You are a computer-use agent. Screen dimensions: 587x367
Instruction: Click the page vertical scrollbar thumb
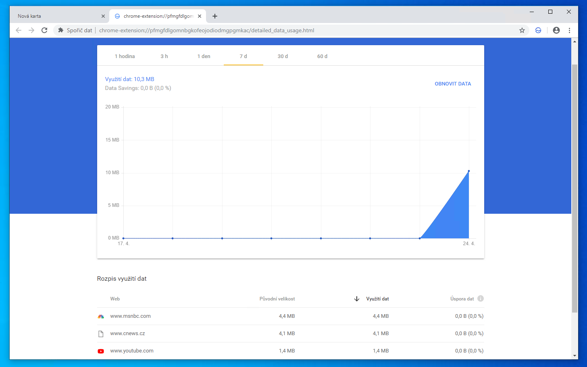coord(575,188)
